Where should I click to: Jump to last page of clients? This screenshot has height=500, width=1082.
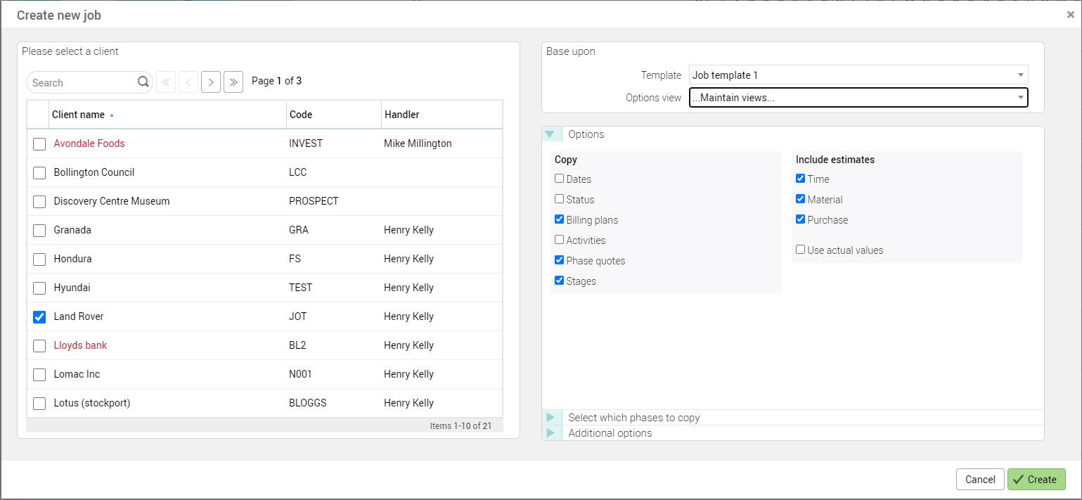233,82
